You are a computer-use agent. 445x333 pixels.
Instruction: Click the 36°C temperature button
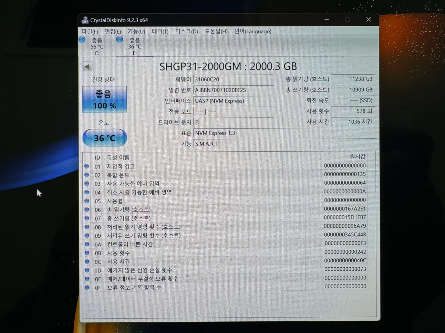[x=104, y=138]
